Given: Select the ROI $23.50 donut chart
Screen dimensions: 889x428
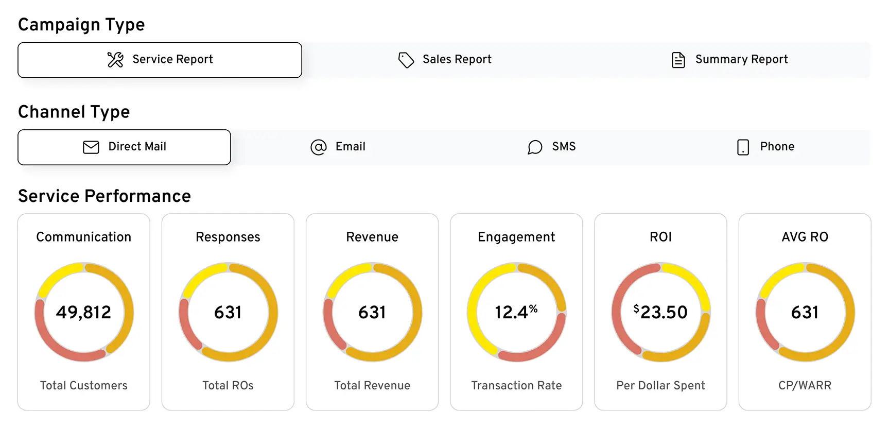Looking at the screenshot, I should 660,312.
